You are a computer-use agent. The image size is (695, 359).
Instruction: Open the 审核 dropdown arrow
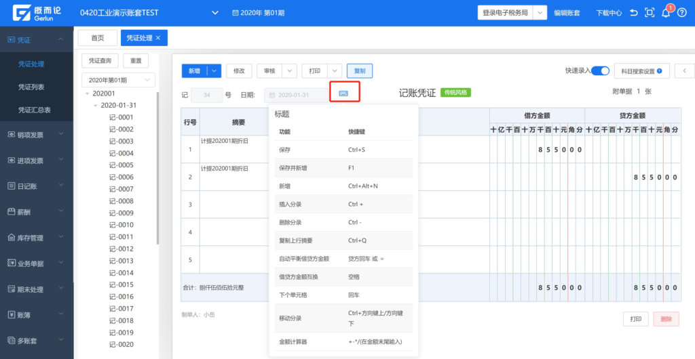click(x=290, y=70)
